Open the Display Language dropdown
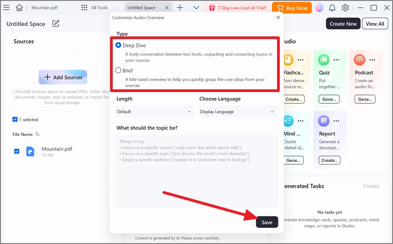The image size is (393, 244). click(238, 111)
